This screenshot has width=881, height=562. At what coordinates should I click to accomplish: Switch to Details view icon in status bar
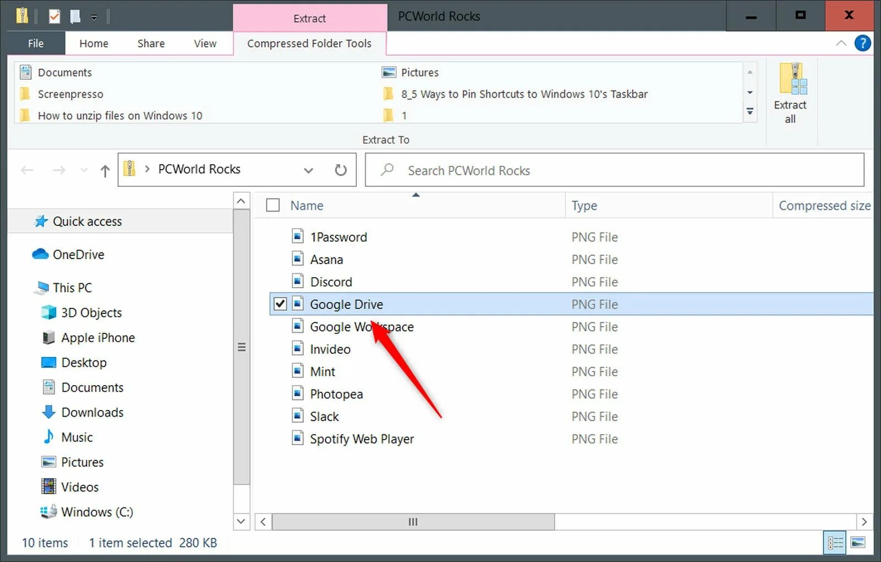point(835,543)
